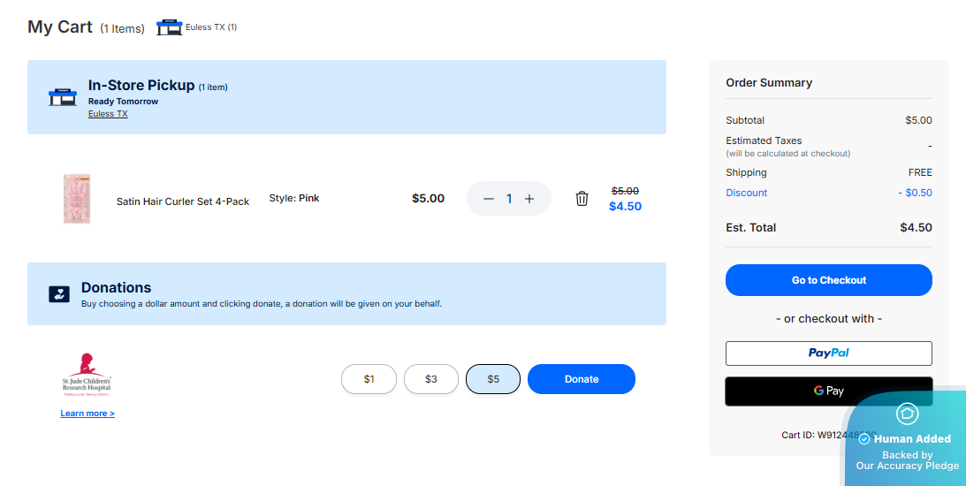This screenshot has width=966, height=486.
Task: Open the Satin Hair Curler product thumbnail
Action: tap(77, 199)
